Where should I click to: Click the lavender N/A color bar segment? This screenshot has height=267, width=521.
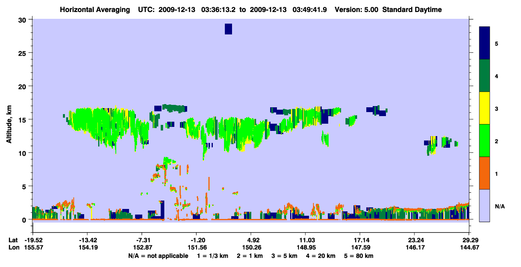tap(485, 205)
